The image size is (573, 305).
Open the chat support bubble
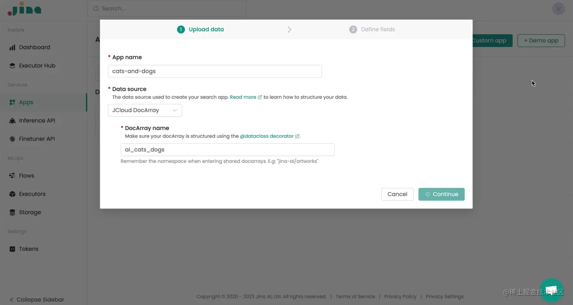coord(551,291)
